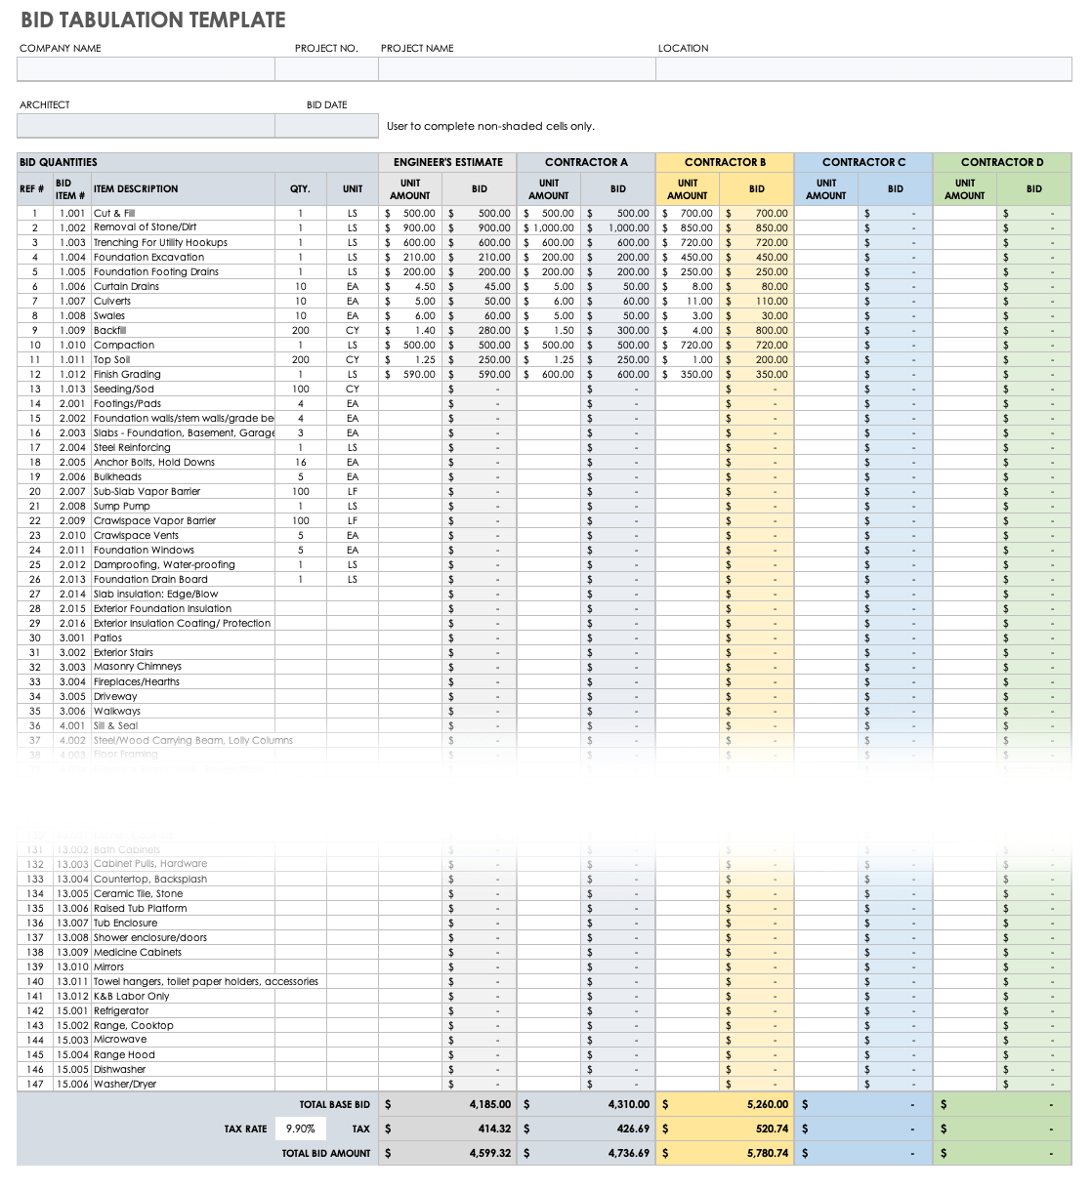The height and width of the screenshot is (1191, 1092).
Task: Click the 9.90% tax rate cell
Action: 300,1129
